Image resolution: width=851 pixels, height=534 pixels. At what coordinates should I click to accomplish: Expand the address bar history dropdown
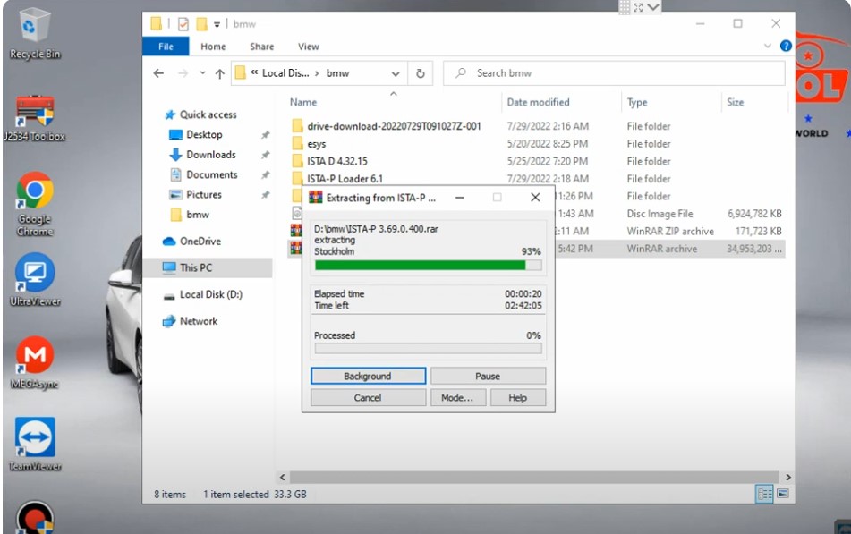pyautogui.click(x=396, y=73)
